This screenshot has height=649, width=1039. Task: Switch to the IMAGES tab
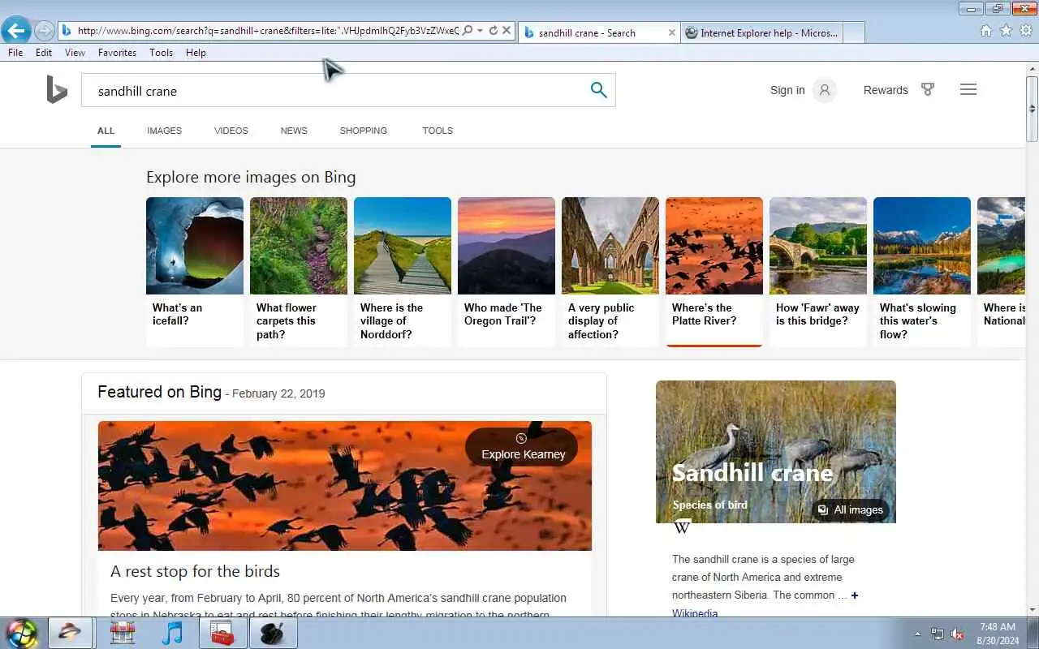164,131
